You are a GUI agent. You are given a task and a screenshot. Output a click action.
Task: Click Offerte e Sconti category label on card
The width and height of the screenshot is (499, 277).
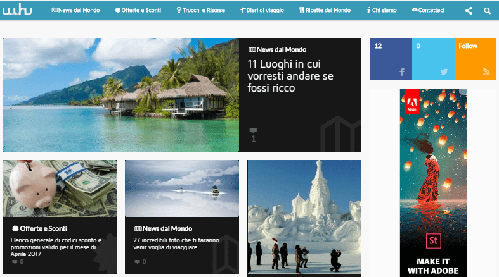click(39, 228)
